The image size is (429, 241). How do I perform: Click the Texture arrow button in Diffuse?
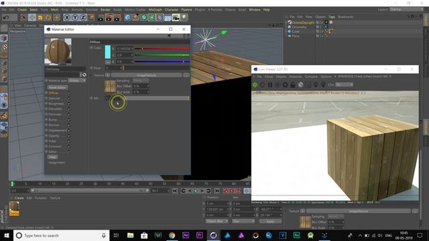pos(108,75)
